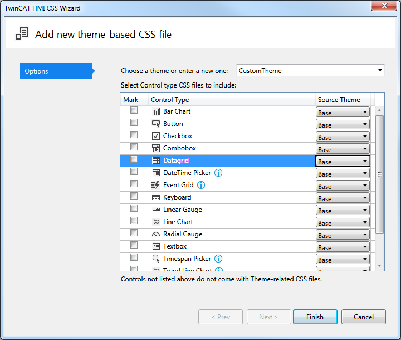Select the Keyboard row label

[177, 197]
